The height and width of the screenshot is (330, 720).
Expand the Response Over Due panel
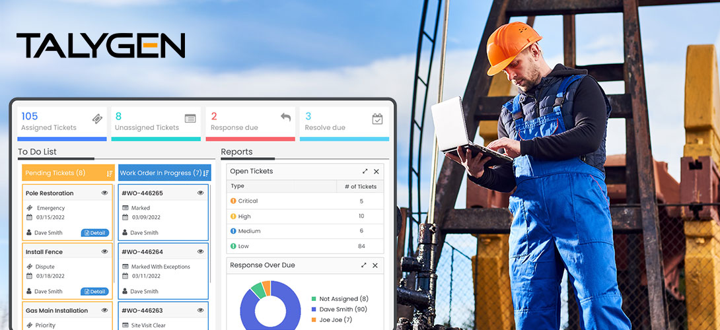tap(364, 265)
